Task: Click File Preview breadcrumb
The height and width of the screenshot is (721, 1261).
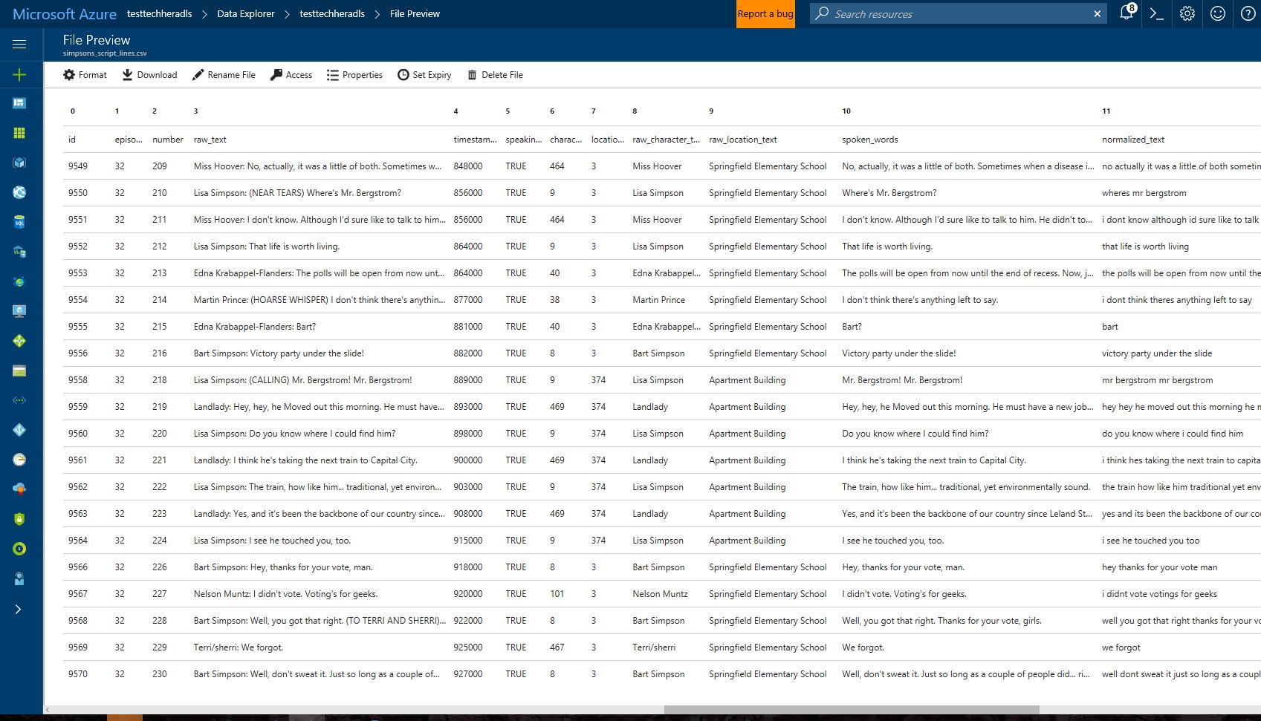Action: pos(415,13)
